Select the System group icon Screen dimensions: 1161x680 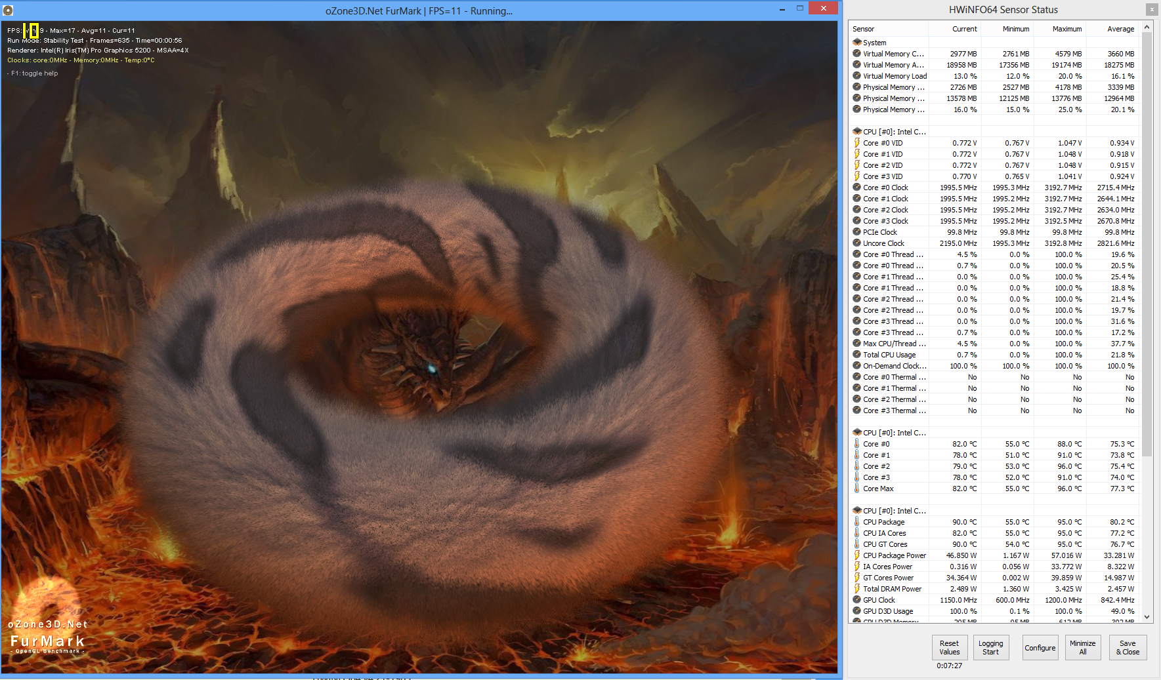pos(856,42)
